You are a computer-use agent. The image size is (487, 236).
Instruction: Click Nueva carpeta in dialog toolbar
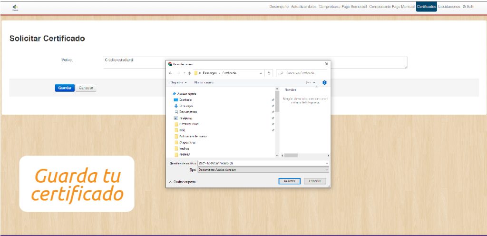(x=204, y=82)
